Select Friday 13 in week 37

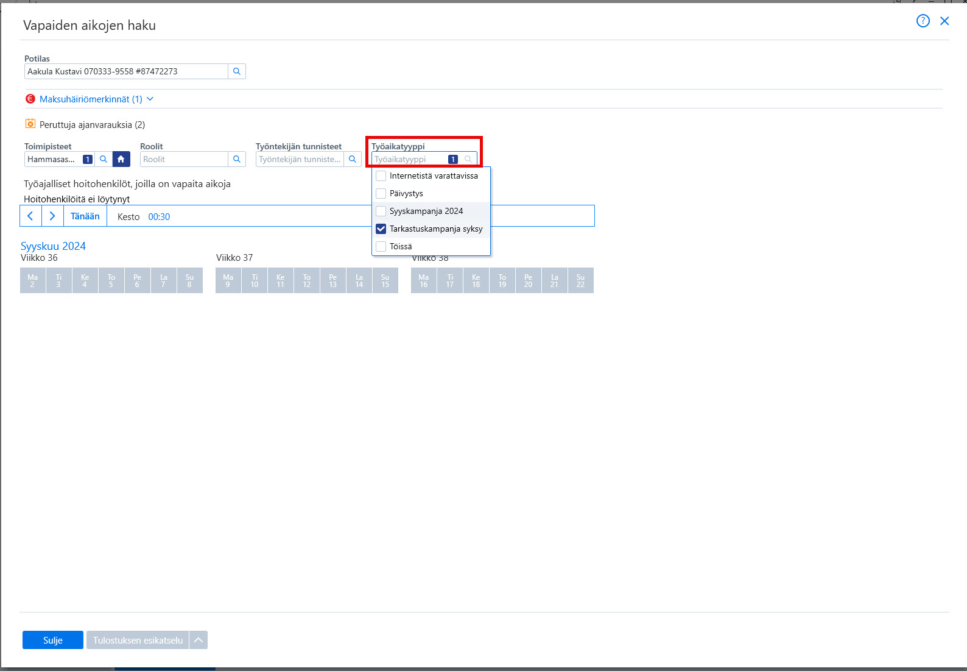click(333, 280)
